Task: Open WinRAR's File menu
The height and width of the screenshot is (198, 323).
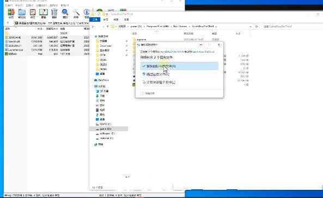Action: [9, 5]
